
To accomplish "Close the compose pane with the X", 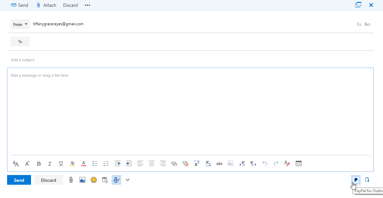I will click(x=371, y=5).
